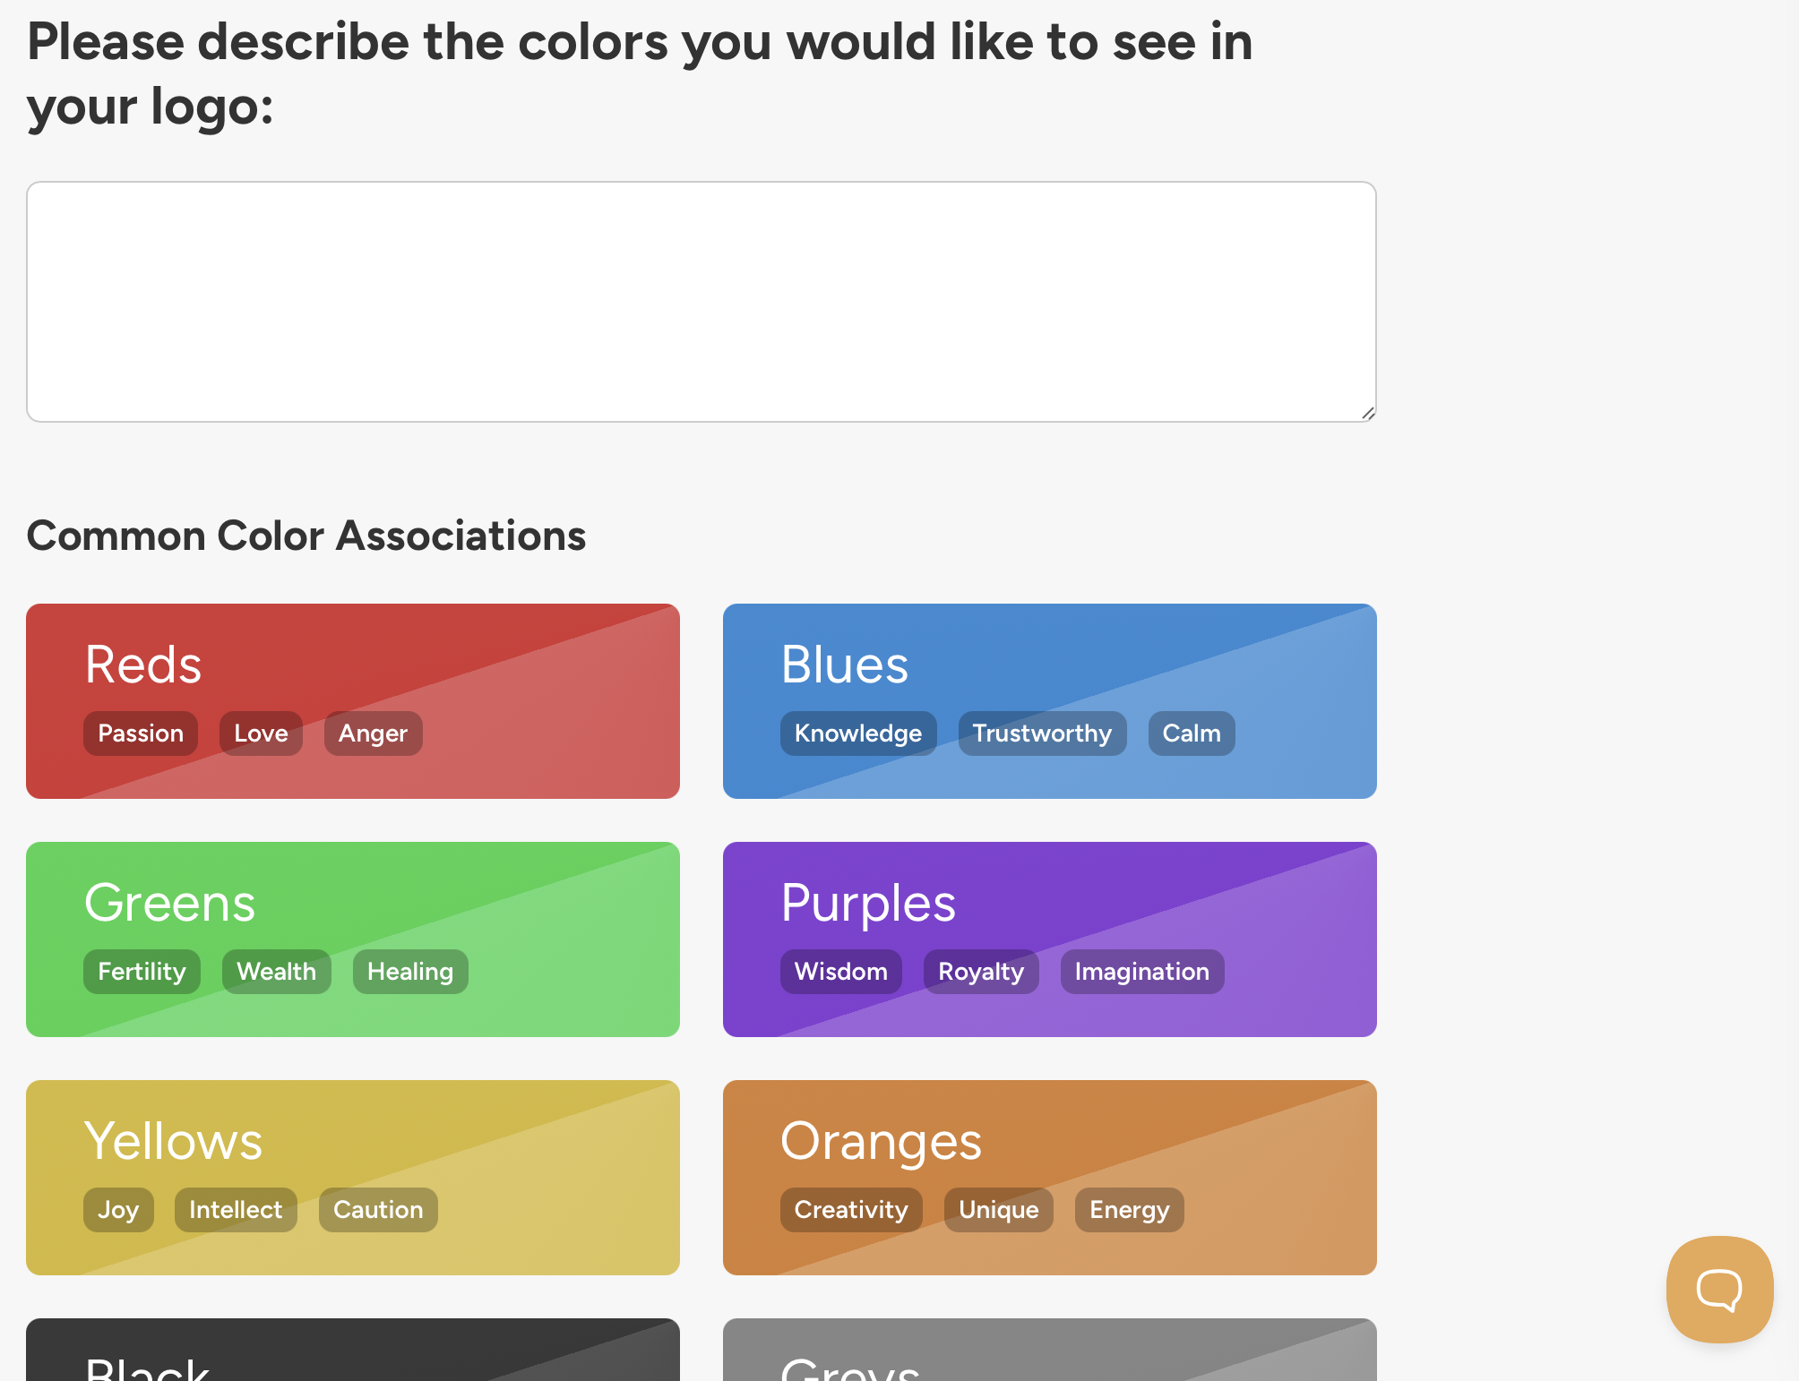Select the Wealth tag in Greens
This screenshot has height=1381, width=1799.
point(276,972)
